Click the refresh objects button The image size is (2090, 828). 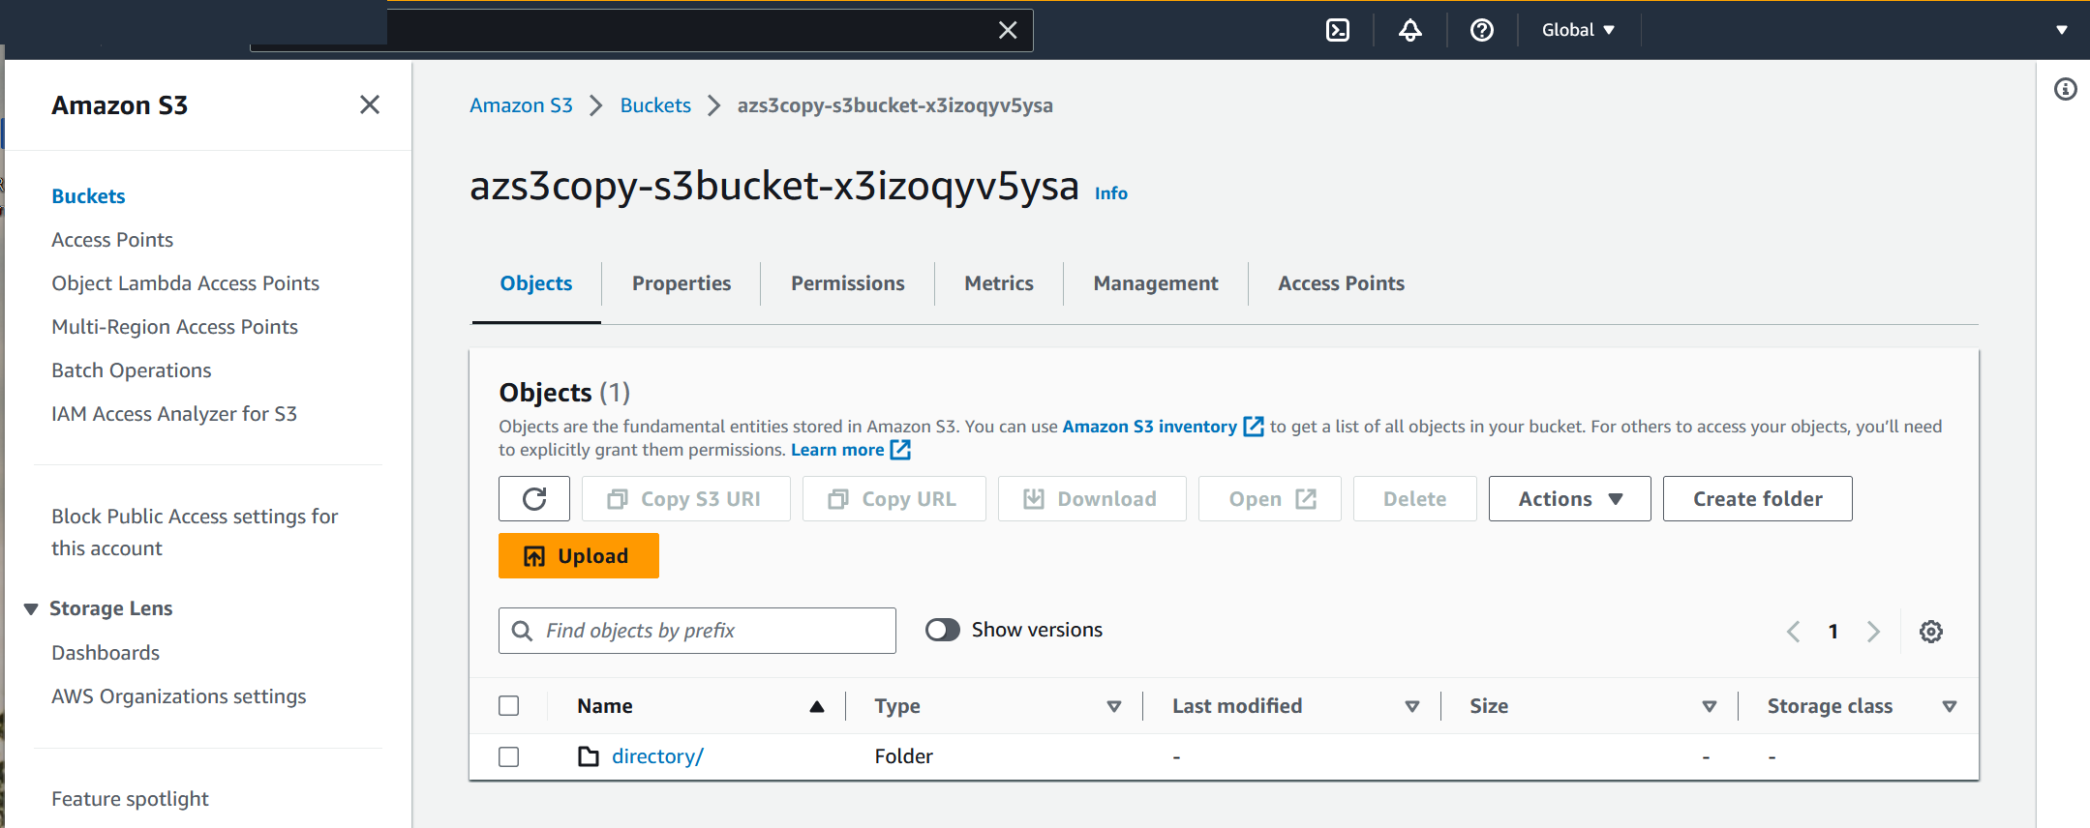[534, 499]
